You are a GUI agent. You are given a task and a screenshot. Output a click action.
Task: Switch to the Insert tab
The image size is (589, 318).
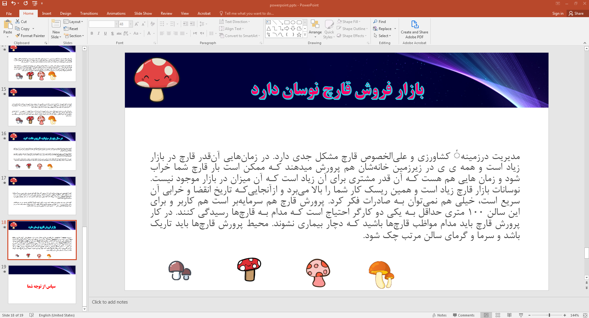(x=47, y=13)
